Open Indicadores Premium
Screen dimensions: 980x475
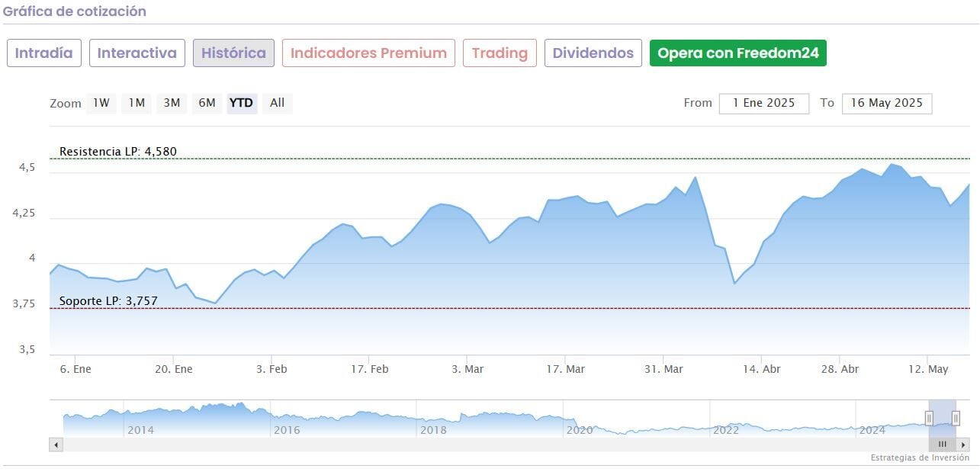click(368, 53)
